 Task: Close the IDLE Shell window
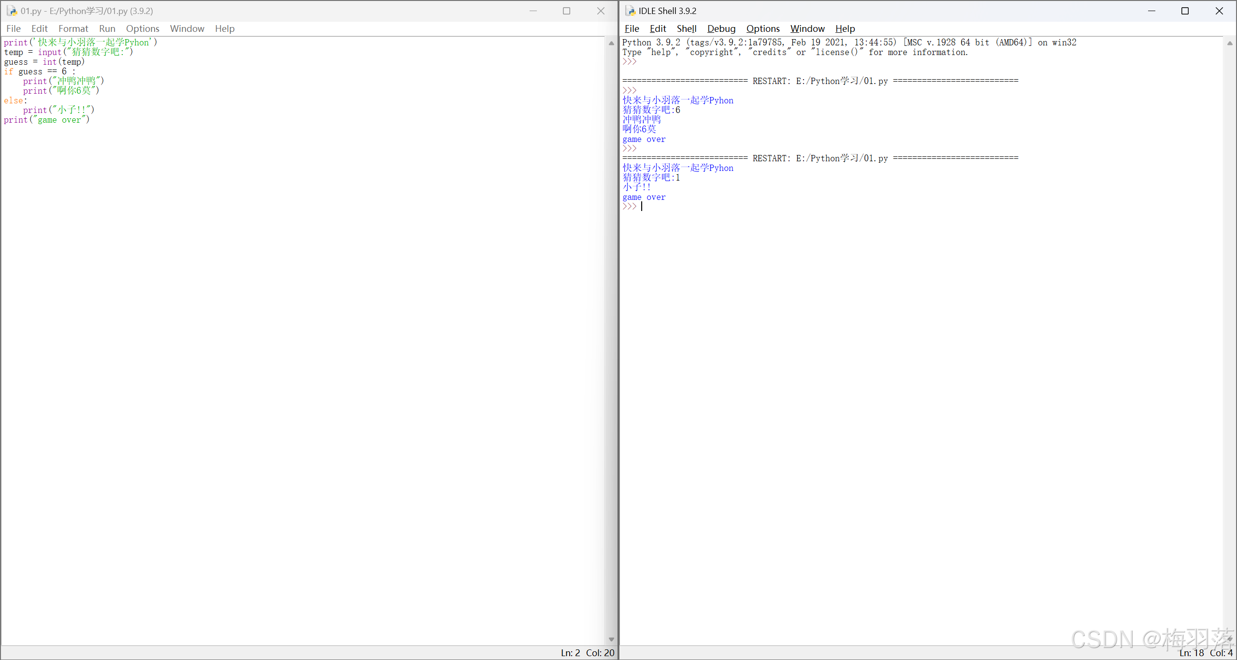tap(1219, 11)
